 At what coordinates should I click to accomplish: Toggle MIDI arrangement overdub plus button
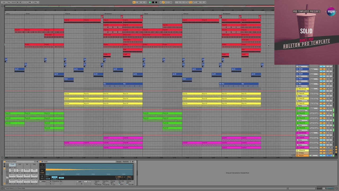pyautogui.click(x=161, y=2)
